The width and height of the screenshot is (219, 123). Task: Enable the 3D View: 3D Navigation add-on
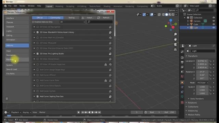point(37,27)
